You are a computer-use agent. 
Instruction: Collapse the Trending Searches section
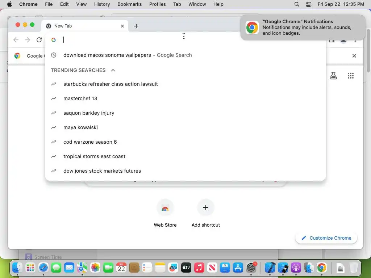(113, 70)
